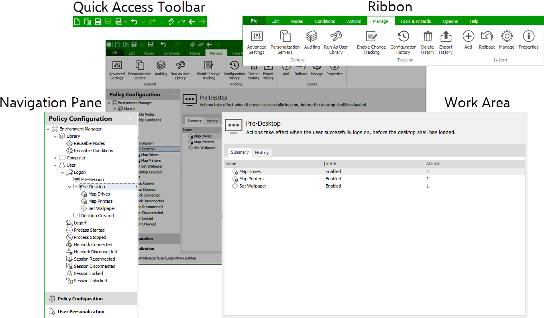Open layer Properties in the enlarged Ribbon
The image size is (544, 318).
(529, 40)
